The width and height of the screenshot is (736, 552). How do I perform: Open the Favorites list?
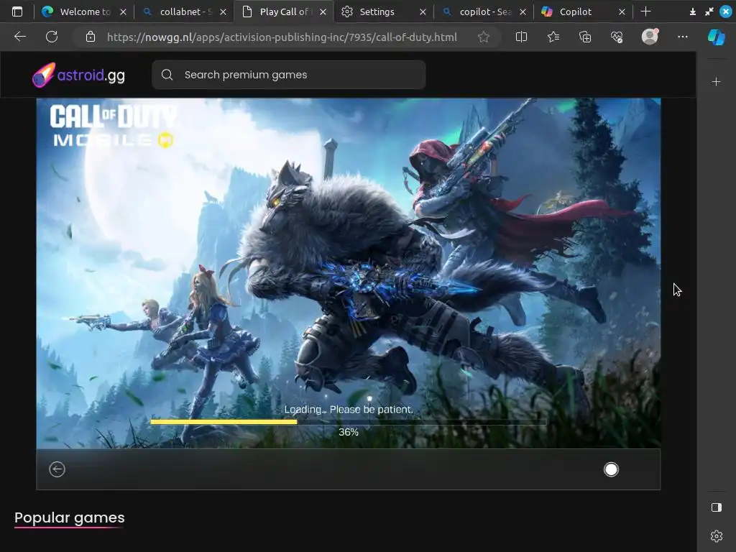[553, 37]
